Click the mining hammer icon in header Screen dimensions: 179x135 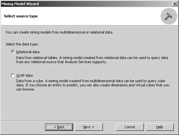point(169,16)
